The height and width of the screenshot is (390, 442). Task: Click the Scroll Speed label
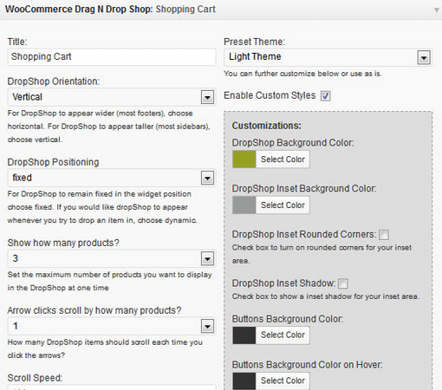click(x=35, y=378)
